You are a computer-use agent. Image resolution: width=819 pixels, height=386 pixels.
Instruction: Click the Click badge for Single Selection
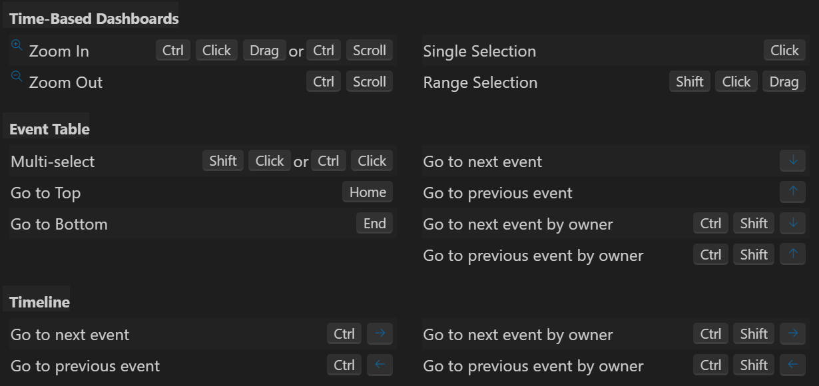784,51
